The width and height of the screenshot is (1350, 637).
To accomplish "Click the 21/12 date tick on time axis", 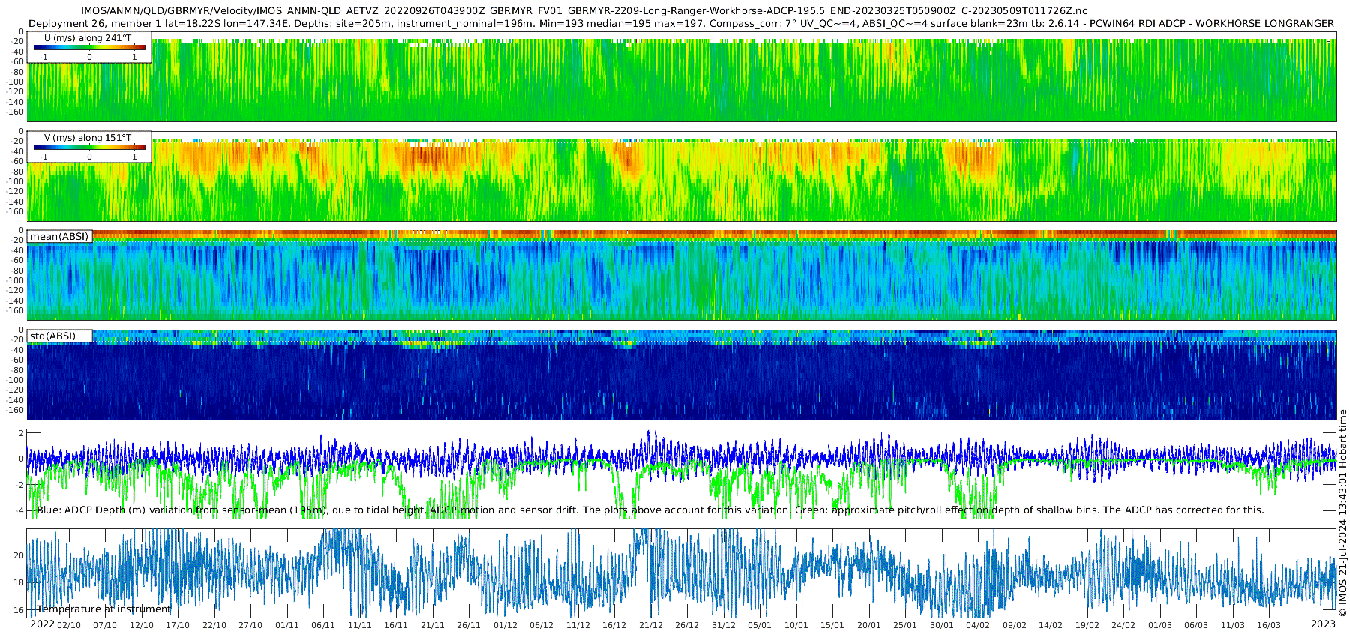I will point(650,625).
